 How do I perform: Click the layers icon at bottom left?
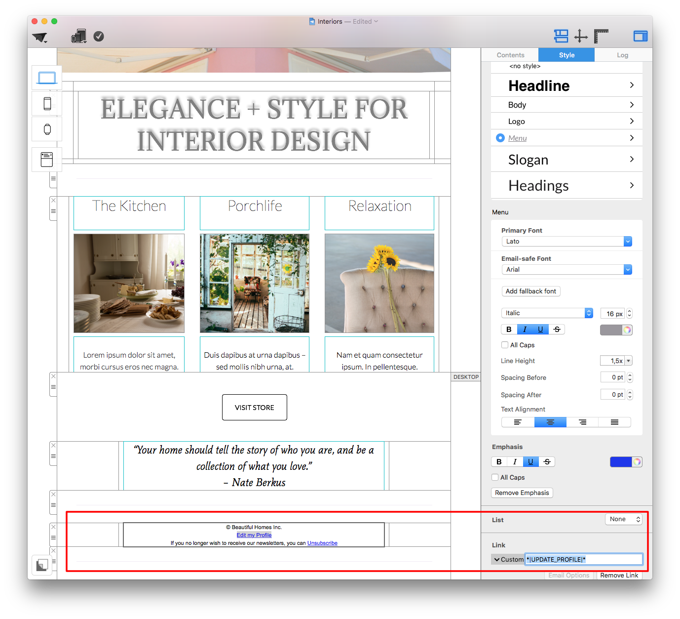pos(42,565)
